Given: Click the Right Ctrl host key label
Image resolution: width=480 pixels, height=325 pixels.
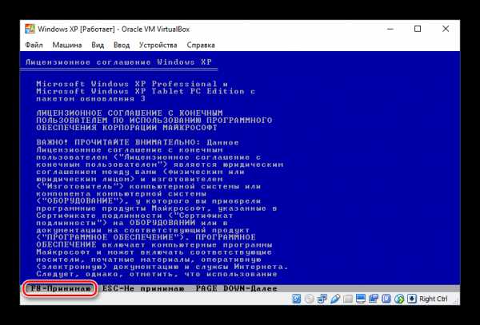Looking at the screenshot, I should coord(438,299).
